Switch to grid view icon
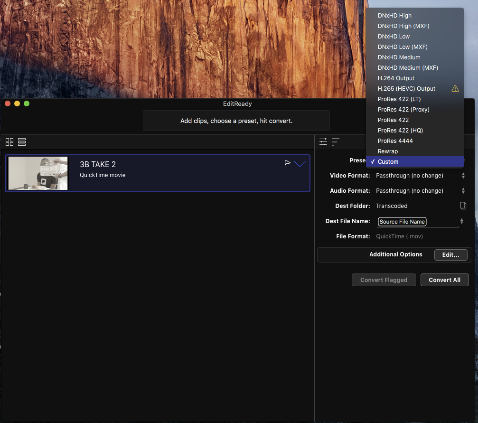Screen dimensions: 478x423 [x=9, y=142]
